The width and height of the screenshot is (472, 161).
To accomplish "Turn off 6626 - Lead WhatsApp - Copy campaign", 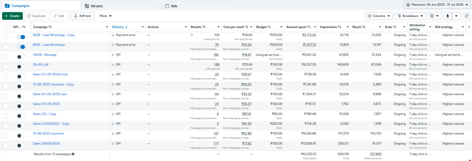I will coord(21,37).
